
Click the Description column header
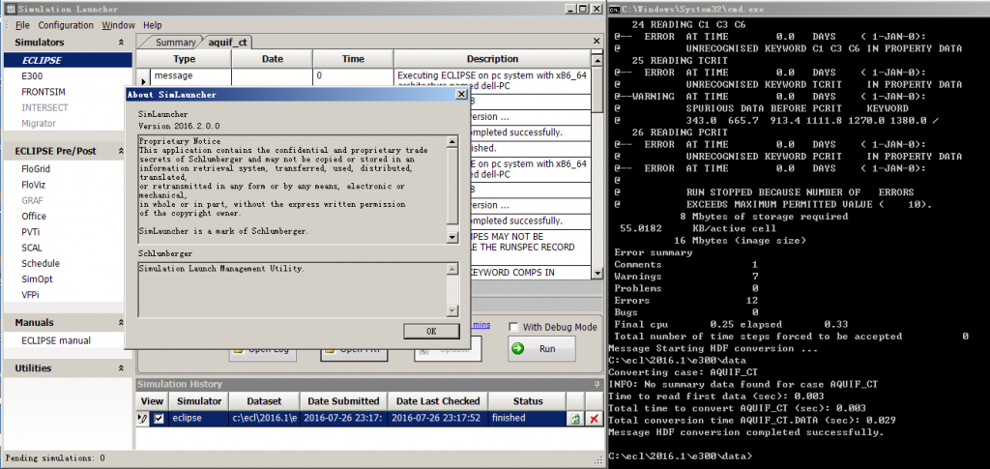click(x=492, y=59)
